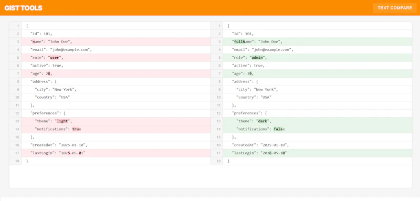Click right line "createdAt": "2025-01-10"
The height and width of the screenshot is (201, 420).
point(318,145)
